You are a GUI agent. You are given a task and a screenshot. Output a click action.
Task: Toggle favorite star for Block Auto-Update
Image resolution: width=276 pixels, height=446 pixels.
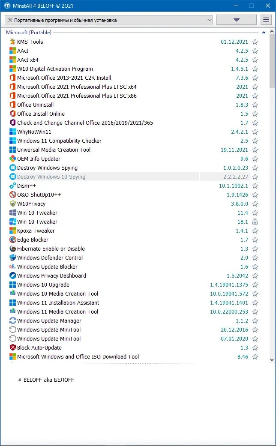[x=255, y=347]
